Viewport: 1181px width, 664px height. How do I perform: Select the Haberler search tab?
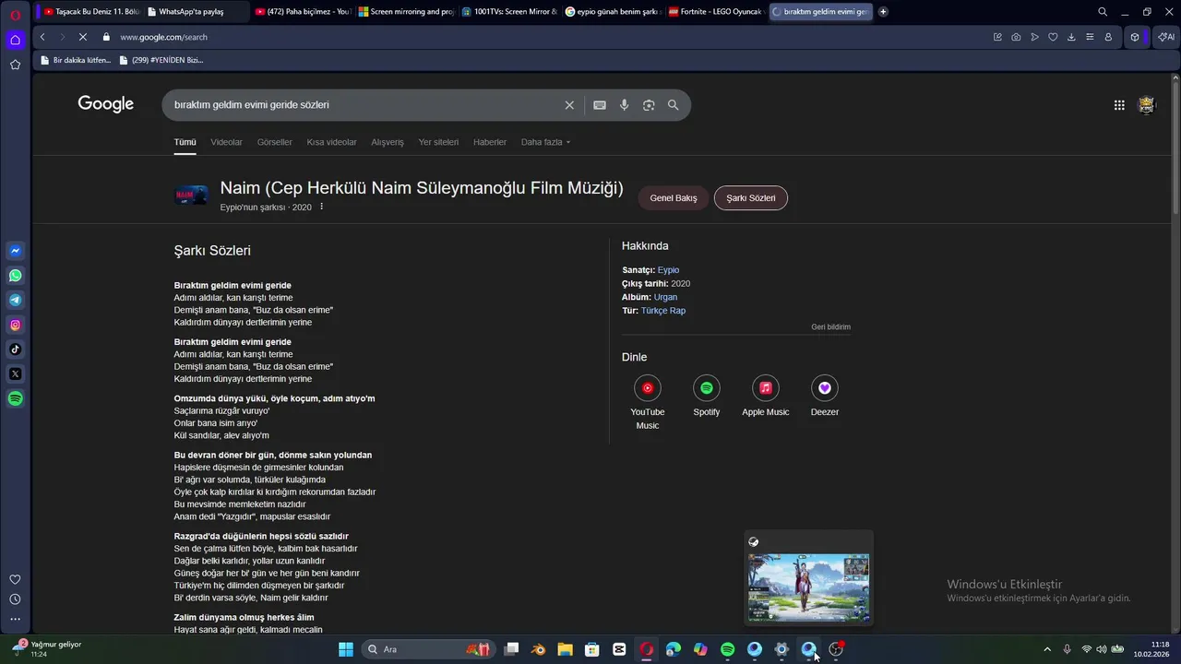[x=490, y=142]
